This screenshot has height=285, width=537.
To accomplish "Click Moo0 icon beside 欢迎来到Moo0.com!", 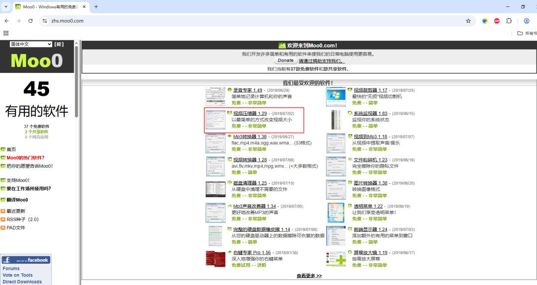I will point(282,46).
